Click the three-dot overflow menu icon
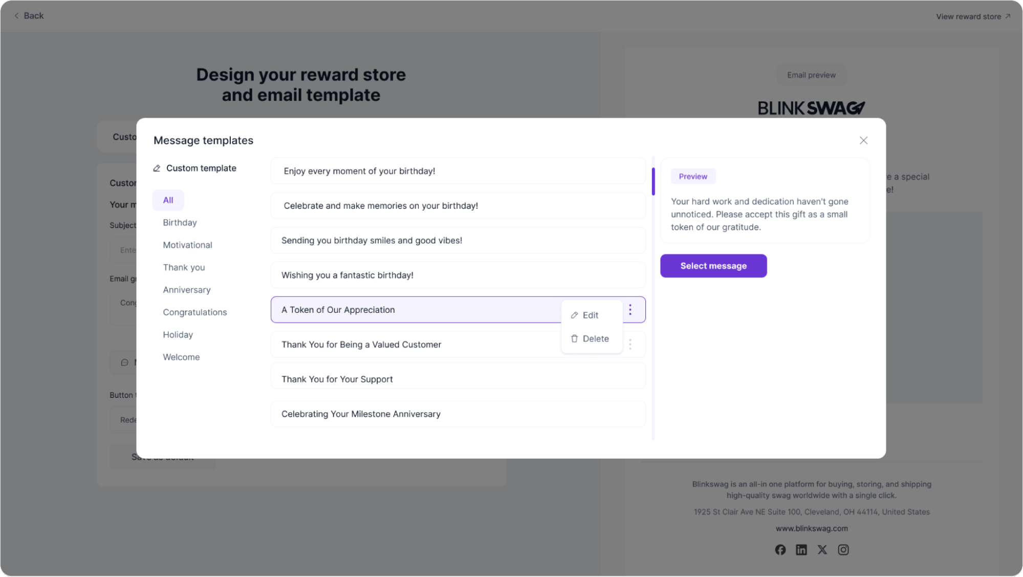The image size is (1023, 577). tap(630, 309)
